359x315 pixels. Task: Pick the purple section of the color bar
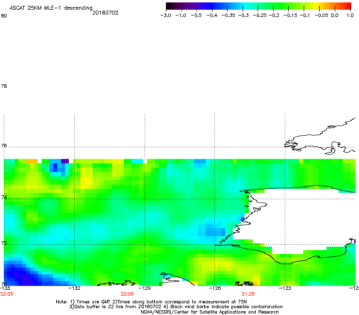[195, 6]
